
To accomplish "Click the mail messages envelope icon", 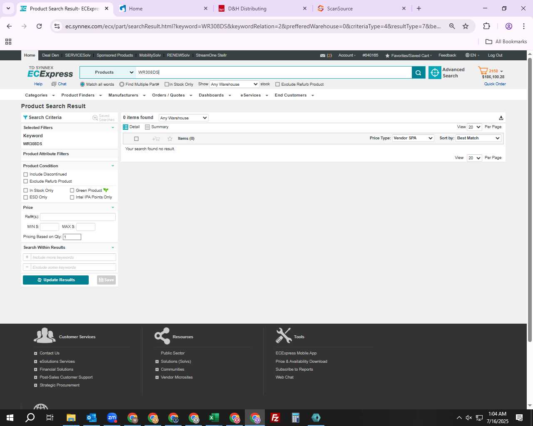I will tap(323, 55).
